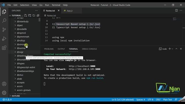Expand the @pmmmwh folder

coord(23,37)
